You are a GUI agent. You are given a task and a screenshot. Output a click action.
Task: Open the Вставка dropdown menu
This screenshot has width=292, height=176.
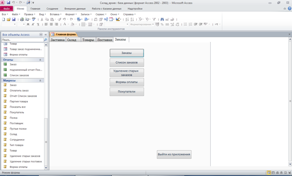point(56,14)
